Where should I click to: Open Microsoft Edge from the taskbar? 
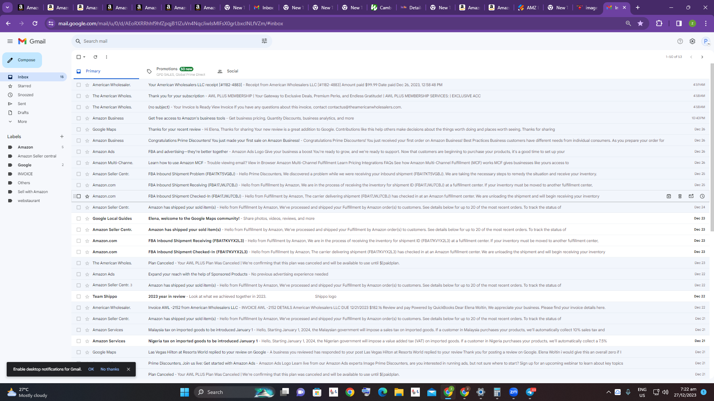pos(383,392)
